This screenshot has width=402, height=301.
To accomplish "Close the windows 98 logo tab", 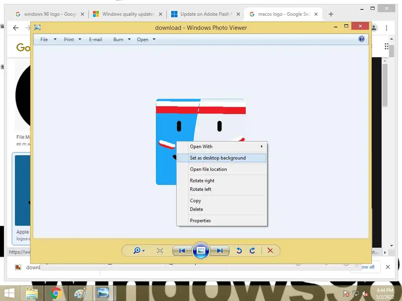I will [x=82, y=14].
